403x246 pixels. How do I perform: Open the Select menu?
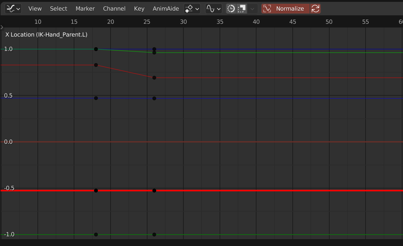tap(58, 9)
